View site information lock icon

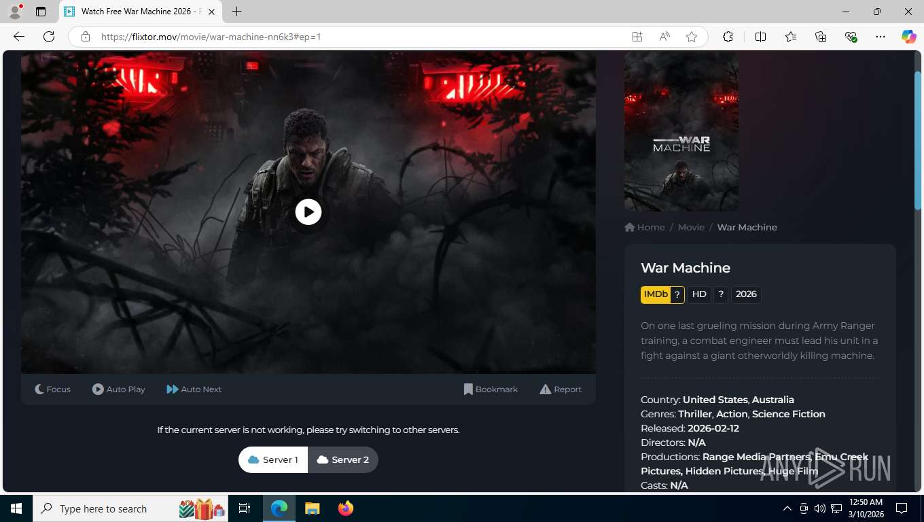(86, 37)
